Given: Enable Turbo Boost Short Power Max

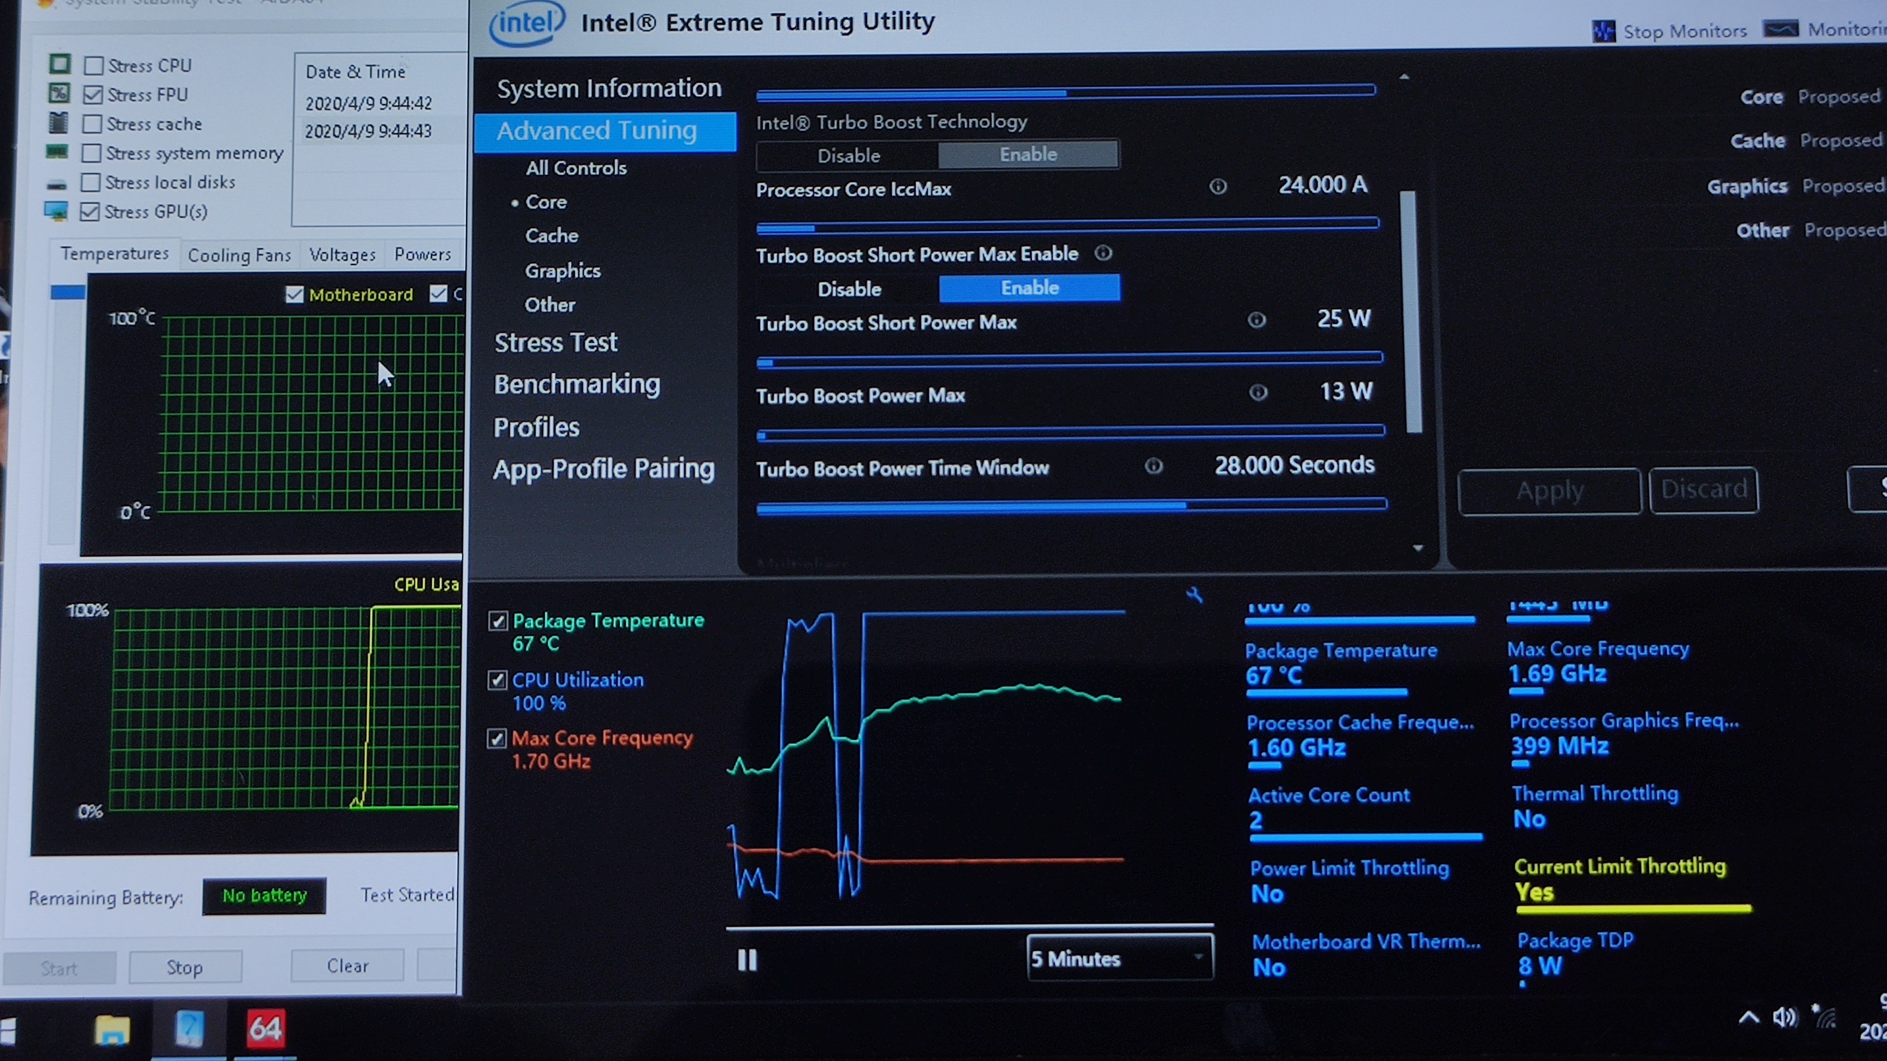Looking at the screenshot, I should click(1029, 288).
